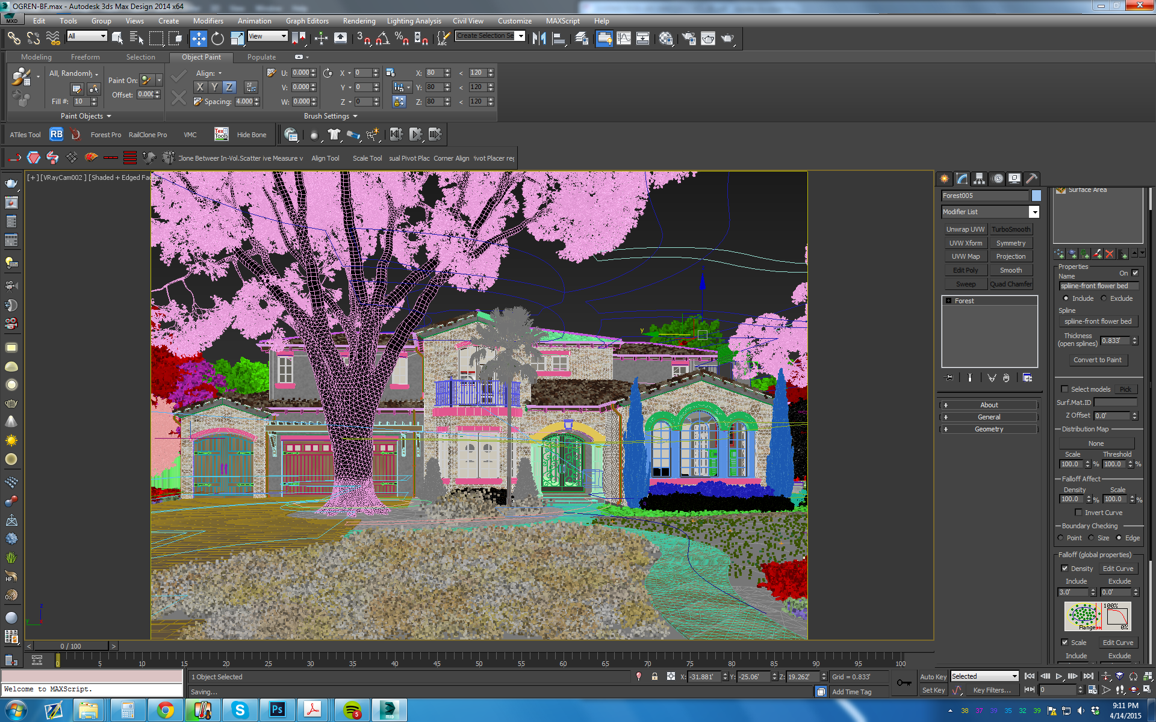Click the Select by Name icon
The image size is (1156, 722).
pyautogui.click(x=137, y=39)
